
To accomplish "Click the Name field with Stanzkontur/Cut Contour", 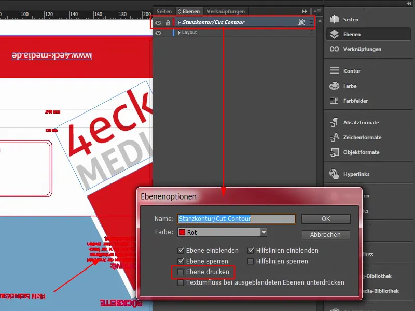I will 237,219.
